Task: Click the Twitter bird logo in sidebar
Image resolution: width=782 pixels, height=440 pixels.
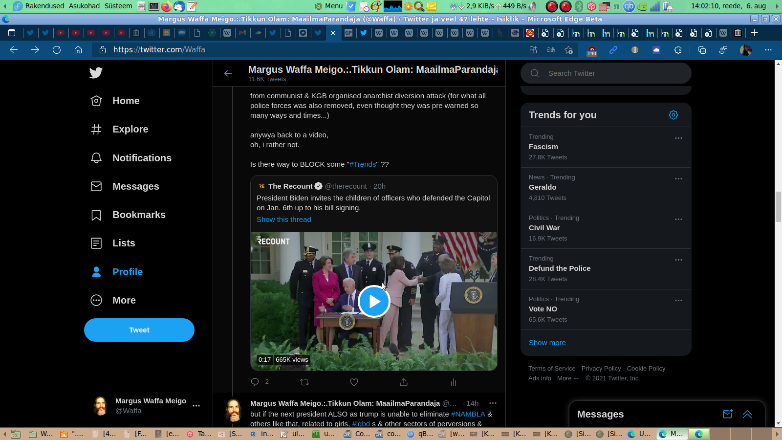Action: 96,73
